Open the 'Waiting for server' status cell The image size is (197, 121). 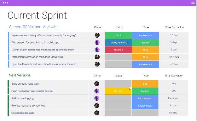(x=119, y=43)
